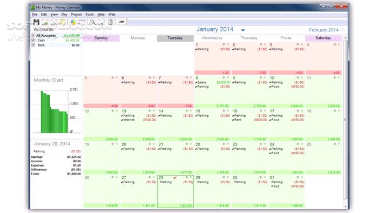This screenshot has width=378, height=213.
Task: Toggle the Cash account checkbox
Action: (33, 41)
